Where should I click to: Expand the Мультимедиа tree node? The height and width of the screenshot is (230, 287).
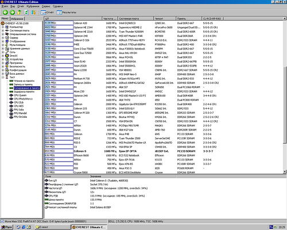3,45
